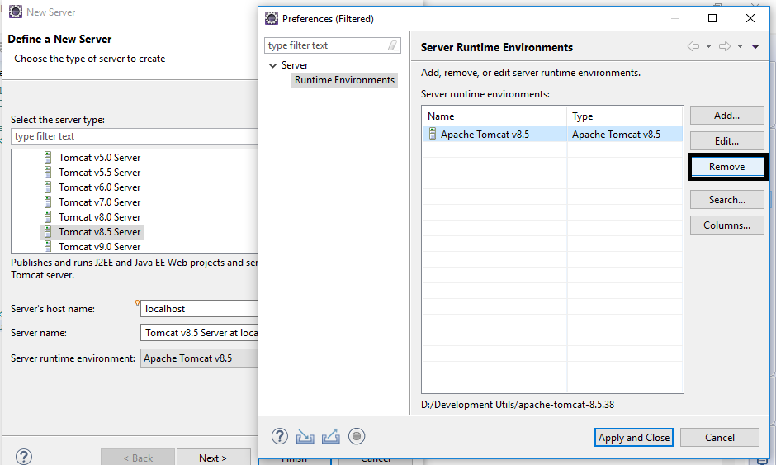Viewport: 776px width, 465px height.
Task: Click the Add... button
Action: [x=726, y=116]
